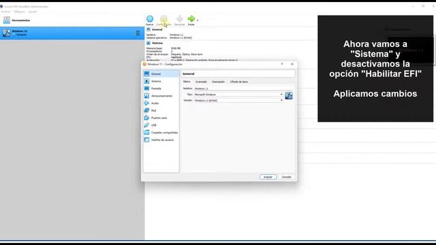
Task: Open the Pantalla settings category
Action: coord(161,88)
